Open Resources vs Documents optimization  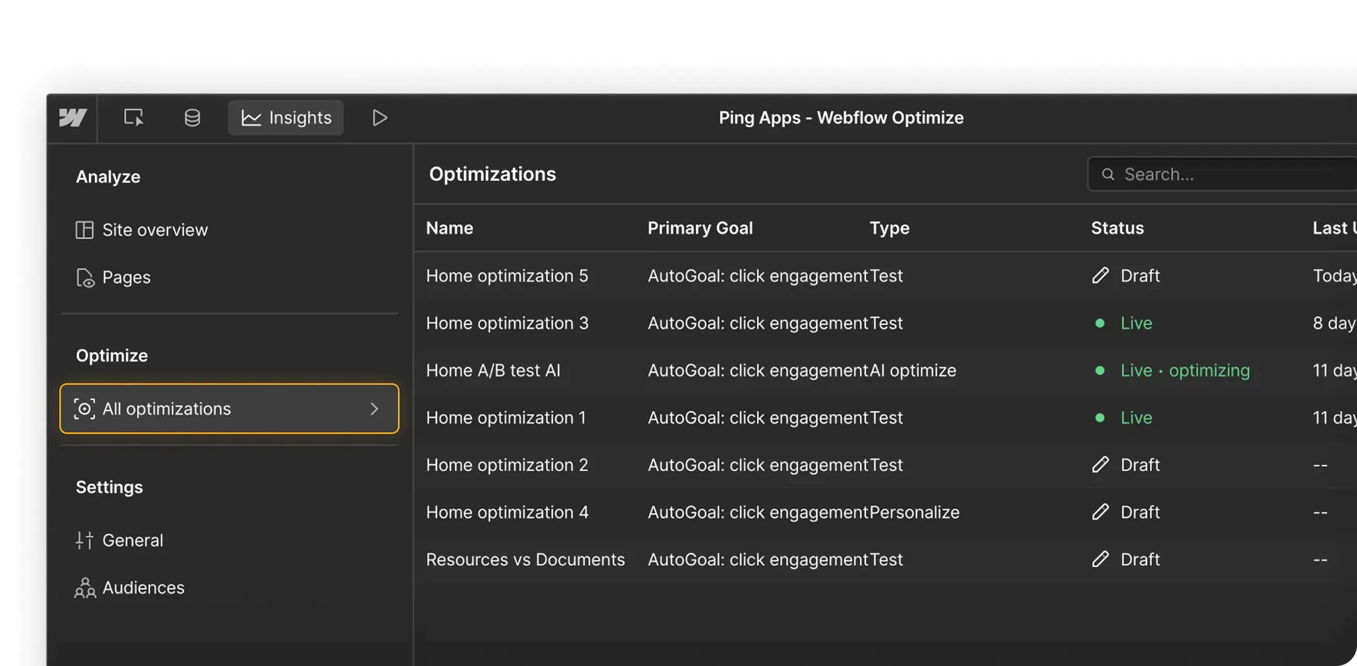coord(525,560)
